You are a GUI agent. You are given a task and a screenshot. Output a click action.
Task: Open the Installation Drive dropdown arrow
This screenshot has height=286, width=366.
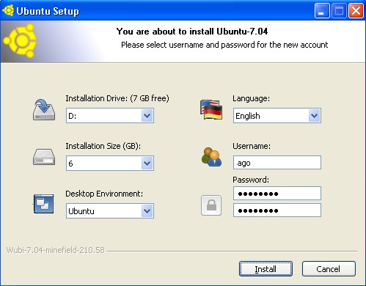click(x=147, y=116)
